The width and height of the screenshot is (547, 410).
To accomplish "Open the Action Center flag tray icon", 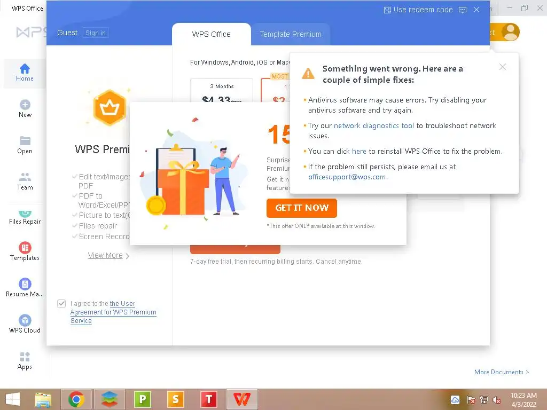I will pyautogui.click(x=471, y=400).
